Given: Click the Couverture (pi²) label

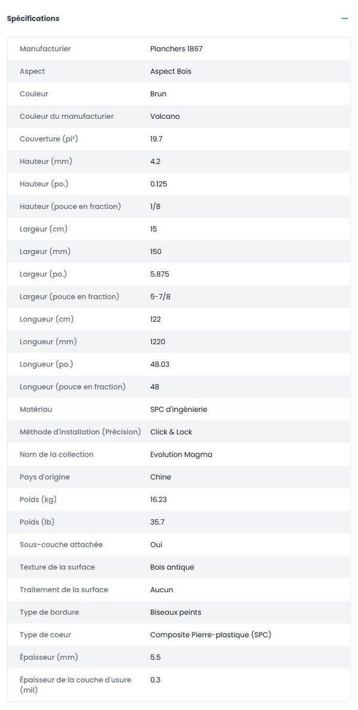Looking at the screenshot, I should click(49, 139).
